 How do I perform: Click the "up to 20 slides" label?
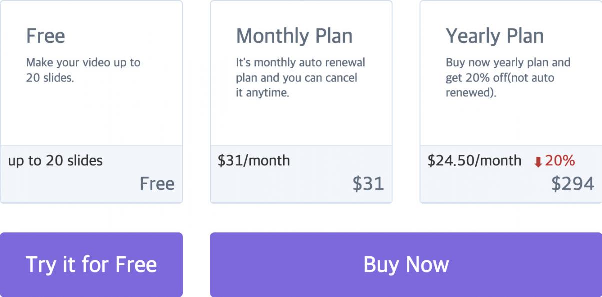pyautogui.click(x=55, y=161)
